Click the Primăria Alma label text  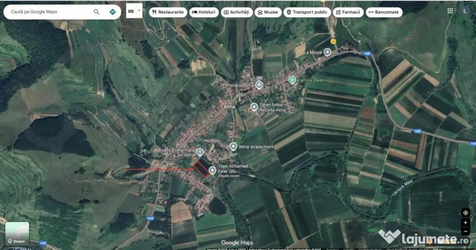(240, 85)
